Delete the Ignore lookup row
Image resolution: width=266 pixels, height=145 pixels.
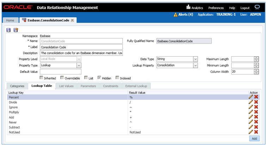[x=256, y=107]
